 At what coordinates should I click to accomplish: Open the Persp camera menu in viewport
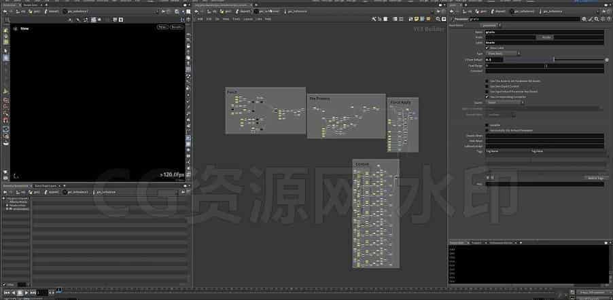162,27
